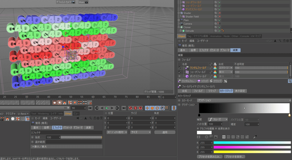The height and width of the screenshot is (160, 292).
Task: Select the パラメータ tab in Object attributes
Action: [214, 50]
